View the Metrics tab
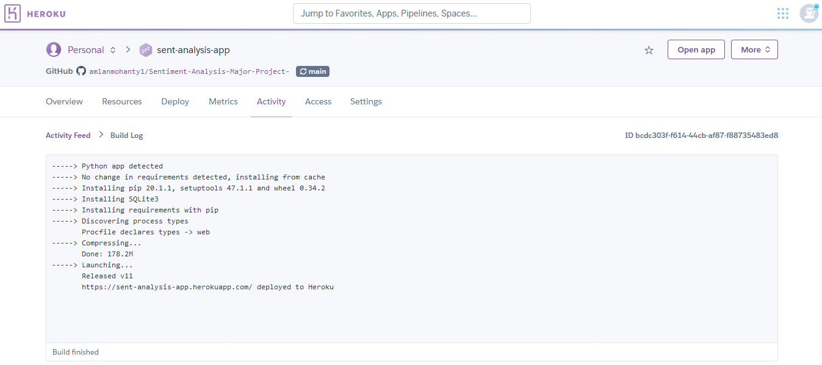Viewport: 822px width, 365px height. coord(223,101)
